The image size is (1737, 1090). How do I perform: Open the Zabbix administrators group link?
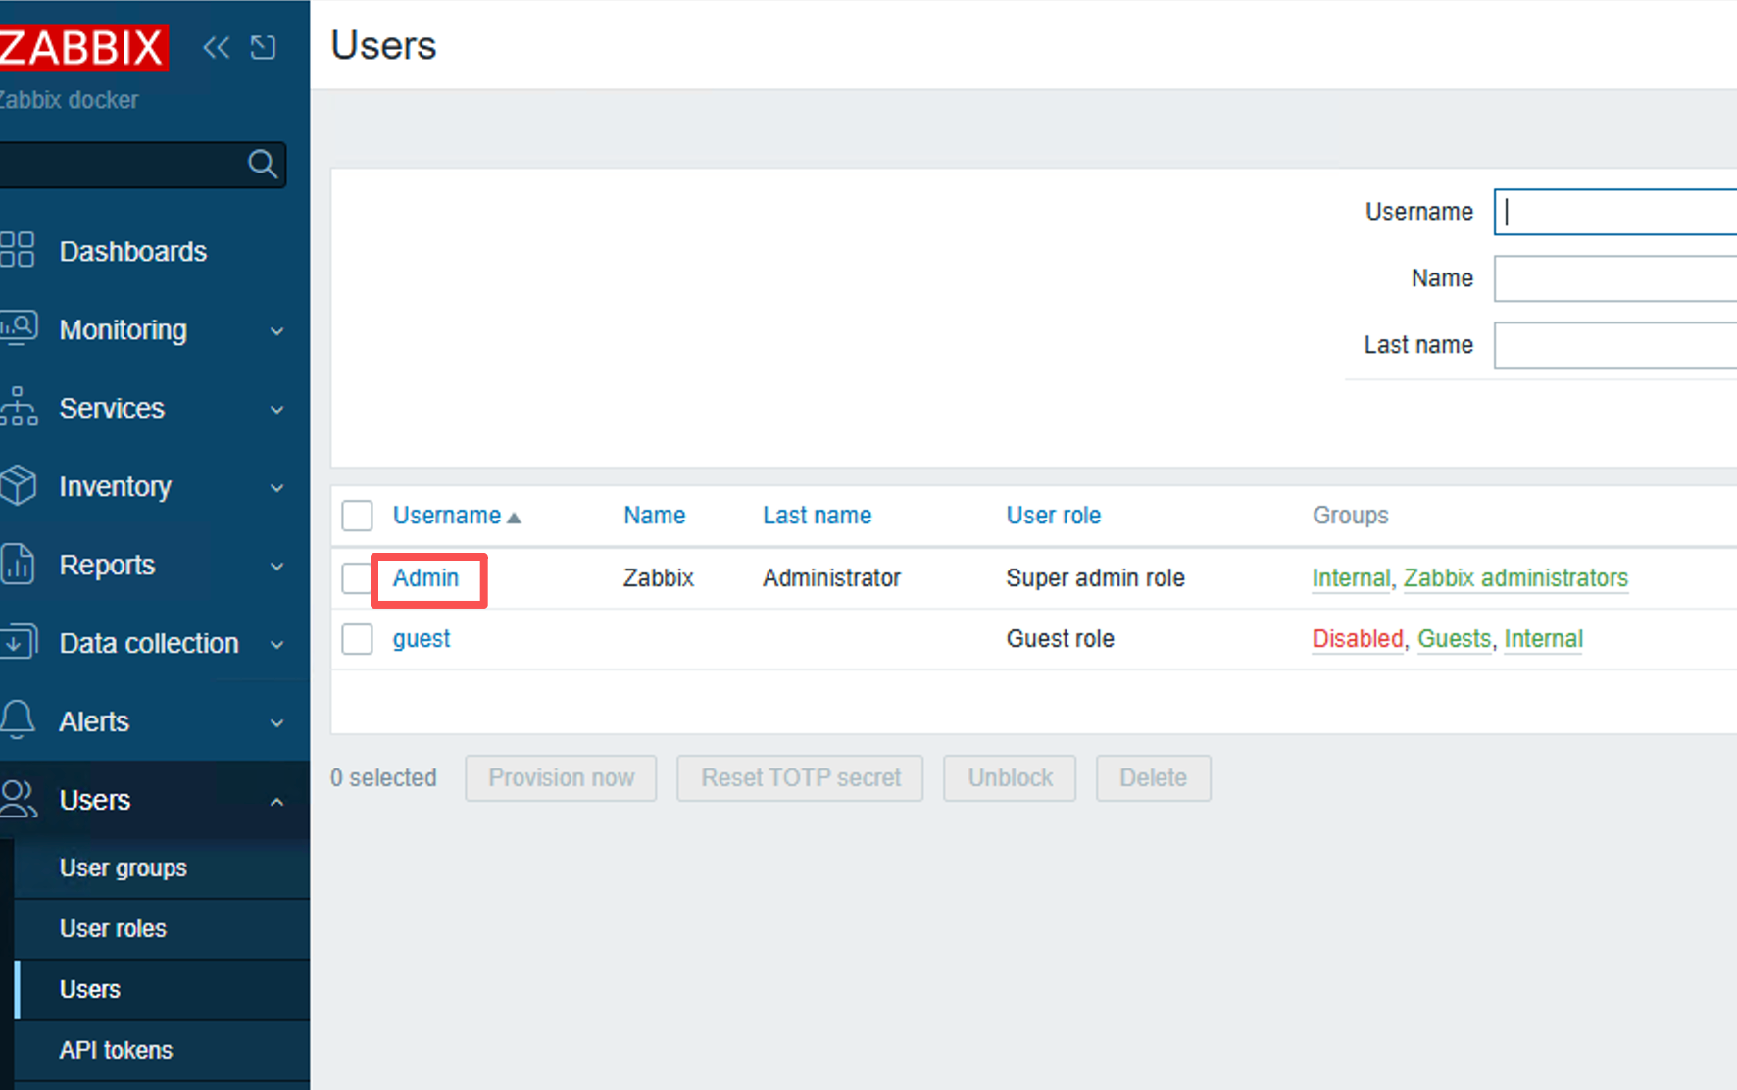tap(1514, 578)
